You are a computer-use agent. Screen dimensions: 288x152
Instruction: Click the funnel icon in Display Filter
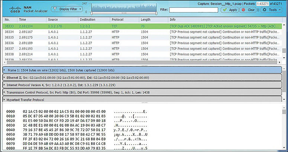tap(55, 9)
